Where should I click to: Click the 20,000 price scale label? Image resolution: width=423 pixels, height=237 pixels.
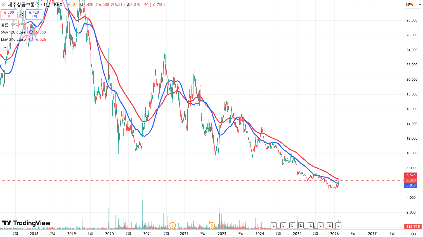coord(412,80)
